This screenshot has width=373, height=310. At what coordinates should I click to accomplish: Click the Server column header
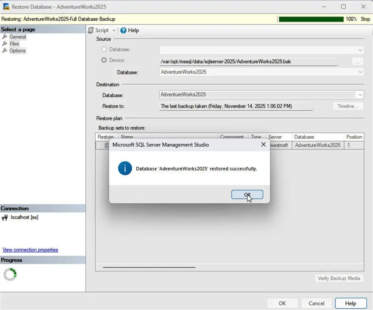279,137
